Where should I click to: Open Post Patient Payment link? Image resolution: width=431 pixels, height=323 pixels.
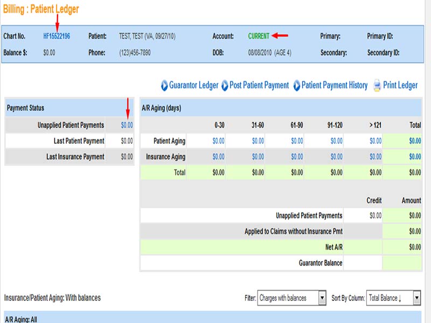(259, 86)
